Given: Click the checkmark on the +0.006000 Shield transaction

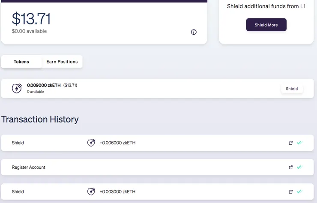Looking at the screenshot, I should (x=299, y=143).
